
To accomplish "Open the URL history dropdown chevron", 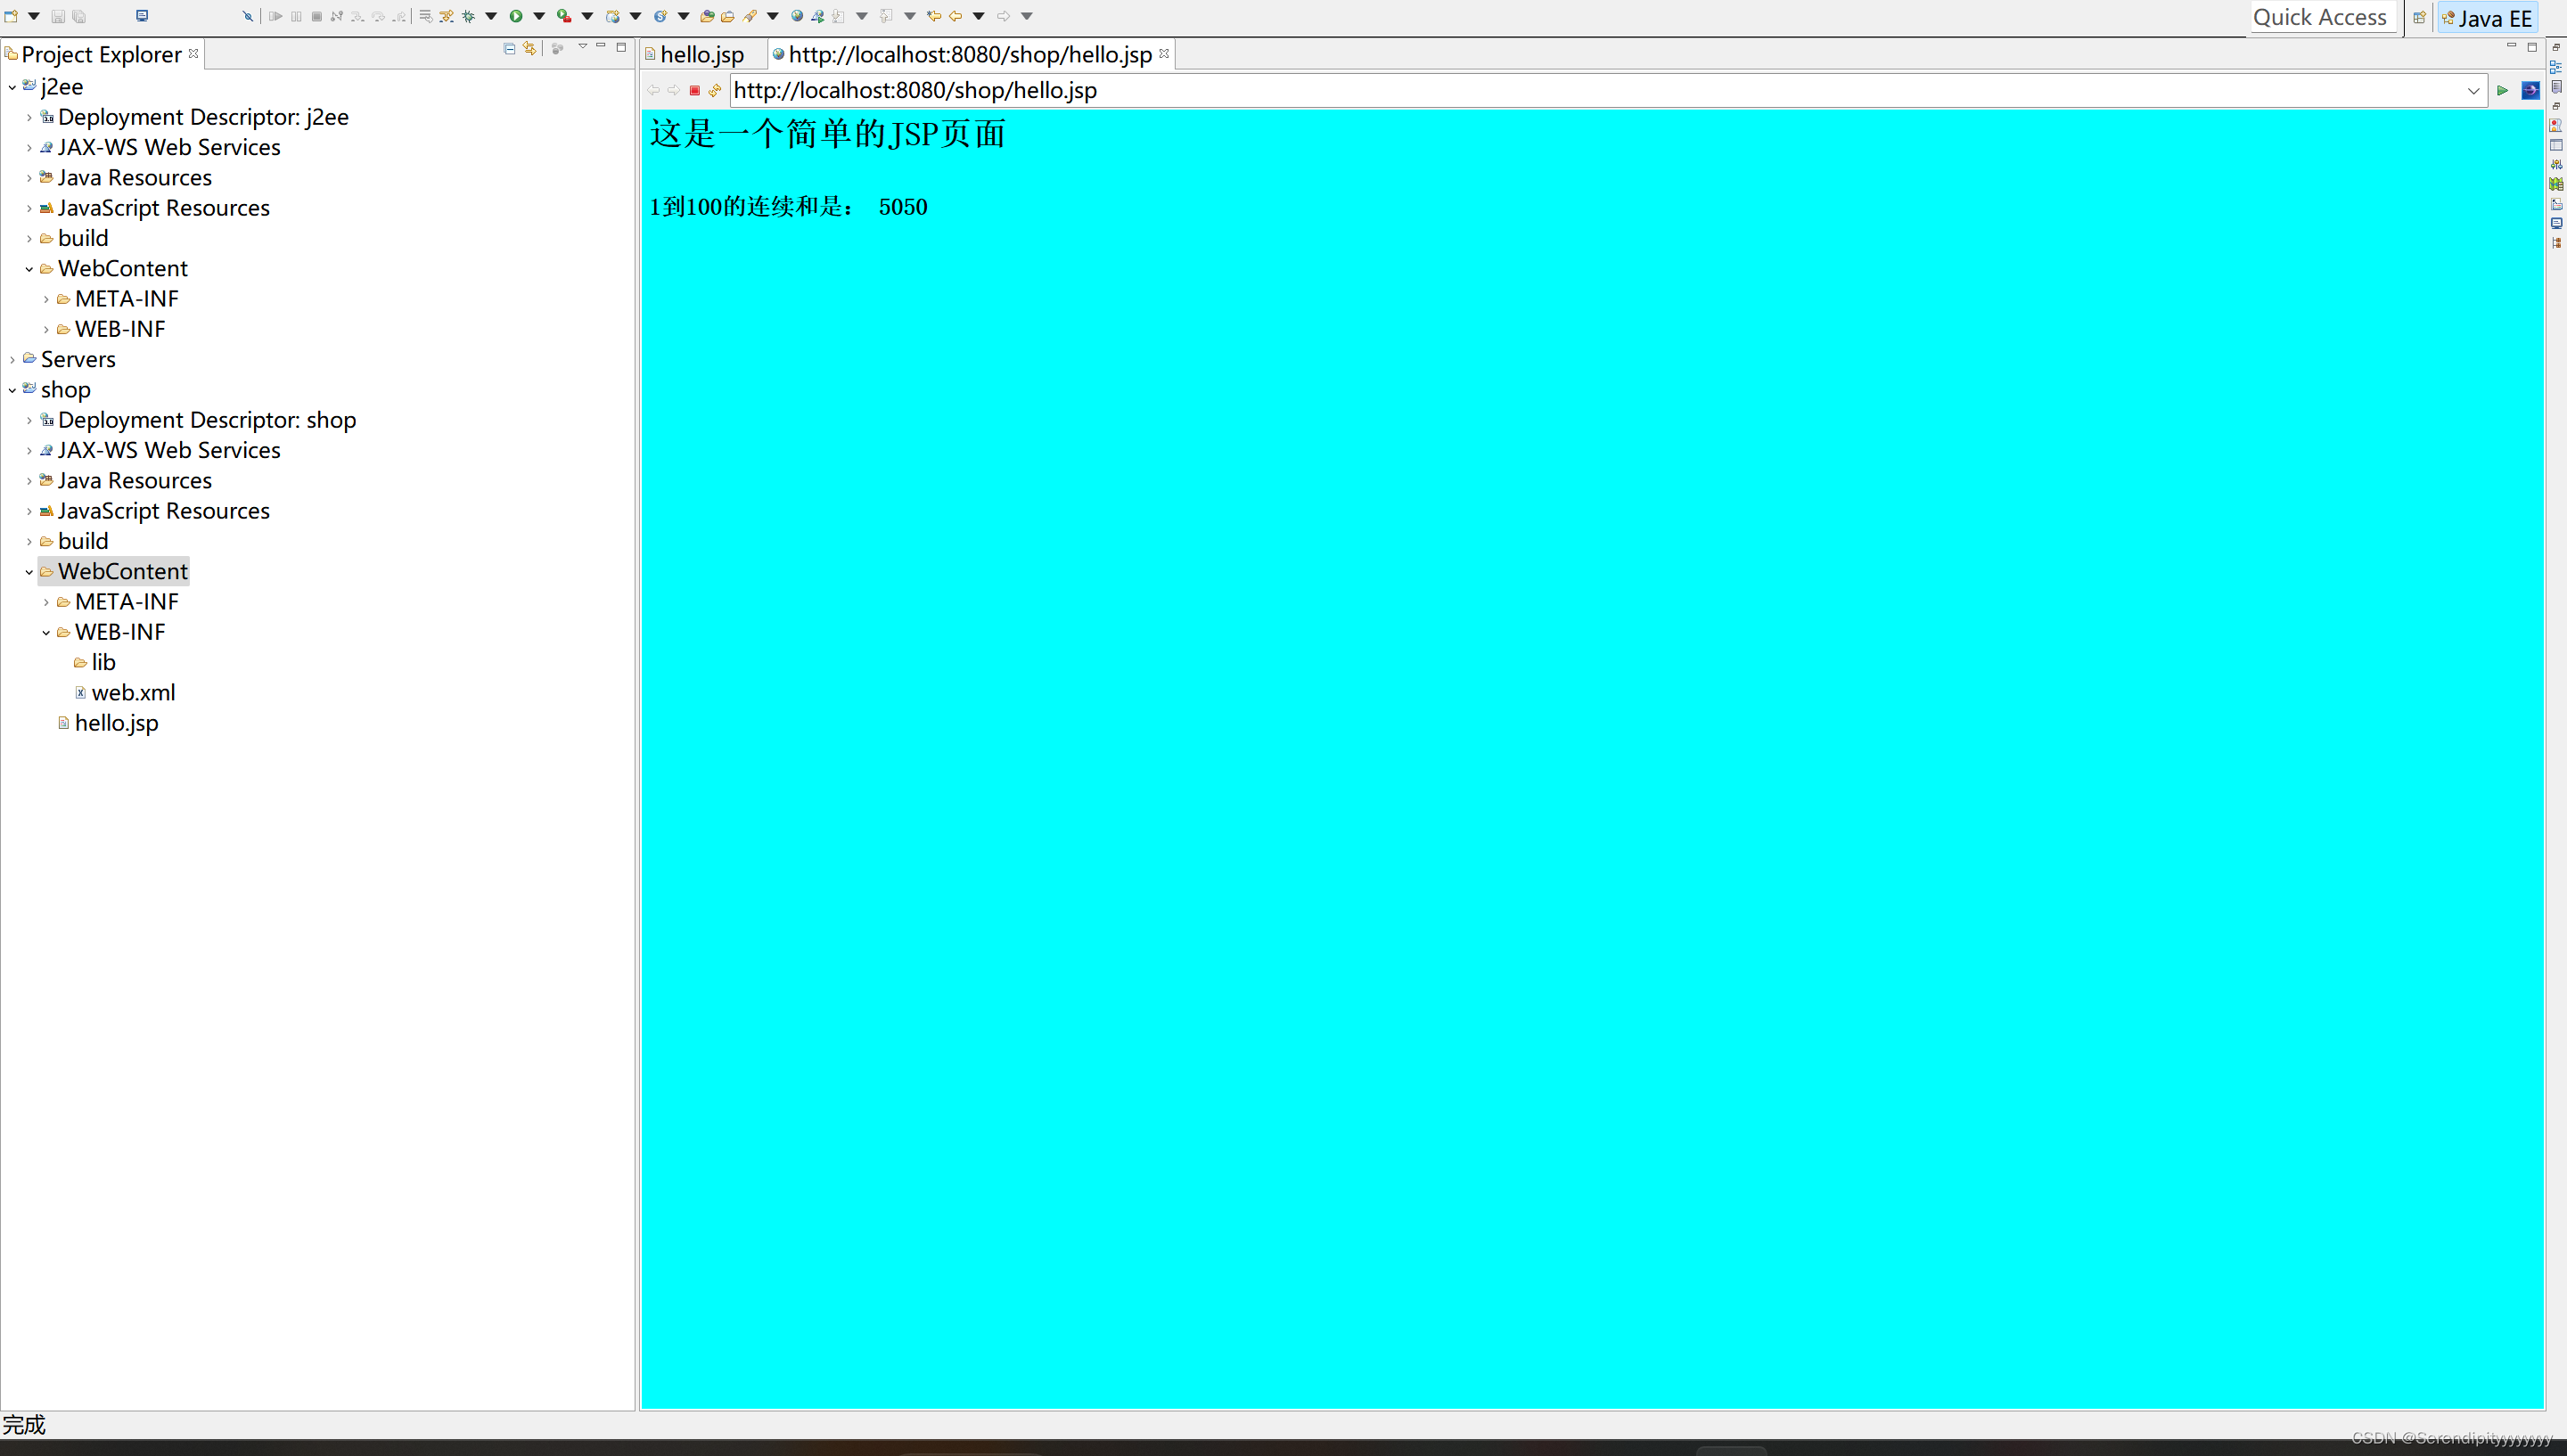I will pyautogui.click(x=2473, y=91).
